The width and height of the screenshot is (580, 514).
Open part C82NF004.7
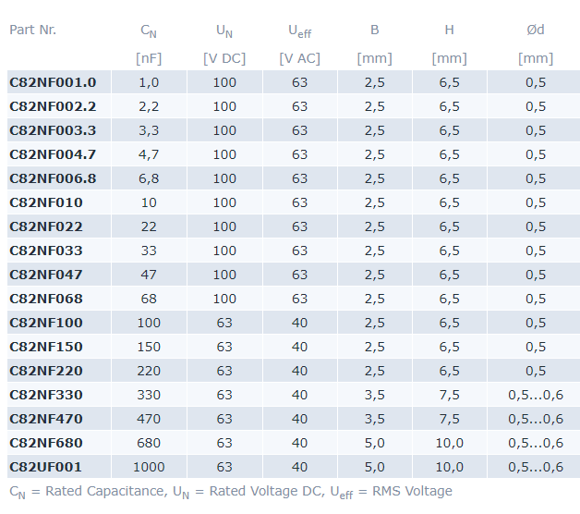(x=53, y=154)
